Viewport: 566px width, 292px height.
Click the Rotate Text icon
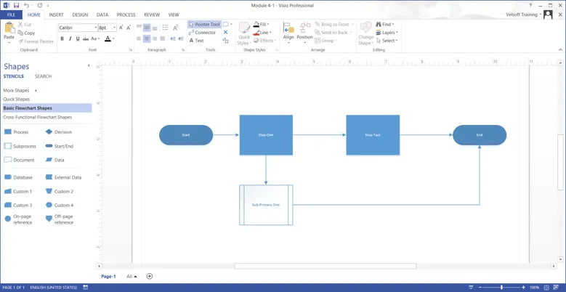coord(175,28)
